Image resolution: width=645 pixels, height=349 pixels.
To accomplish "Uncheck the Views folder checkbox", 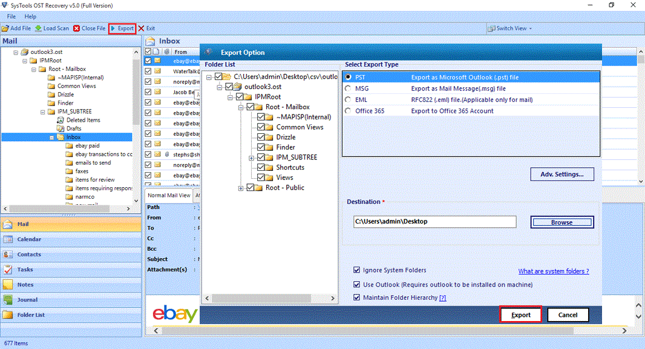I will [261, 177].
